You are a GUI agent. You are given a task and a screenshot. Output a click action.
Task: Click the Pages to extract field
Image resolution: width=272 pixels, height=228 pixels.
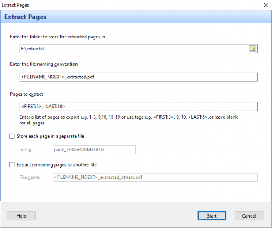click(x=139, y=107)
